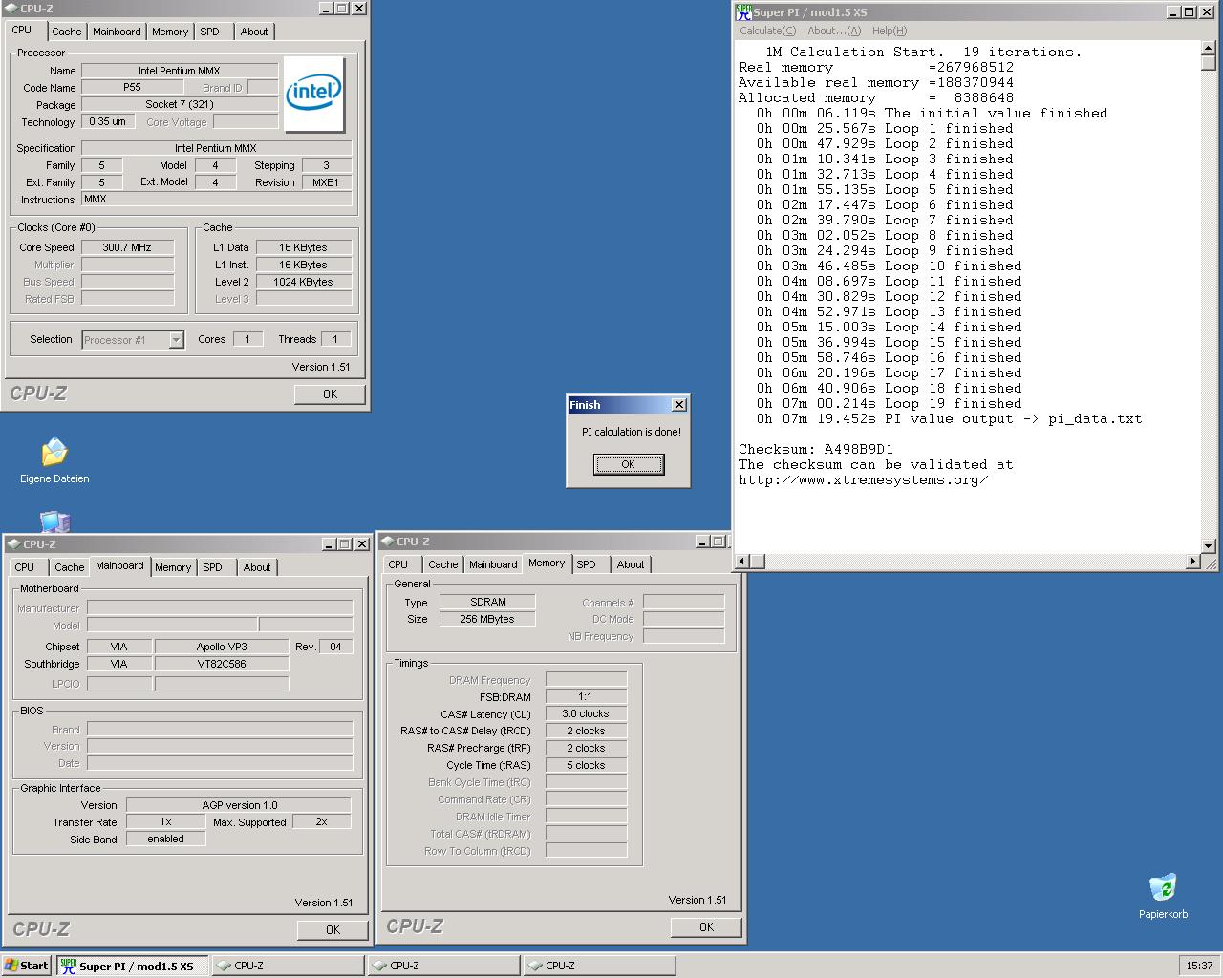Click the Super PI title bar icon
The image size is (1223, 978).
(x=743, y=11)
